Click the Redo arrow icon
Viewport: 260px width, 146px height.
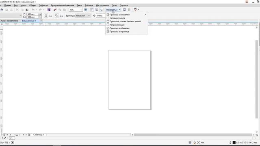coord(40,10)
